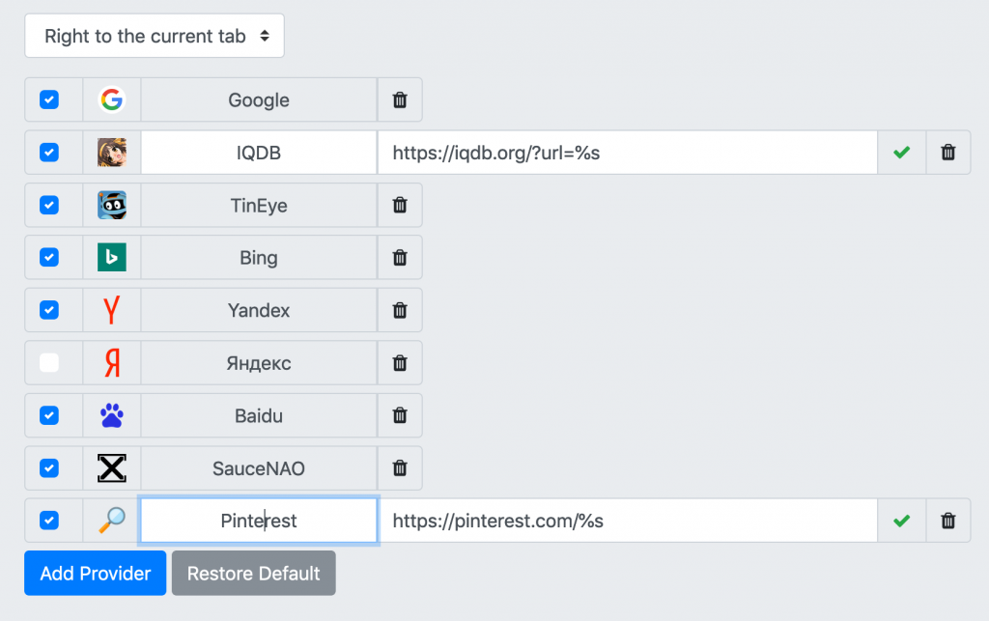This screenshot has width=989, height=621.
Task: Click the red Яндекс Я icon
Action: coord(112,362)
